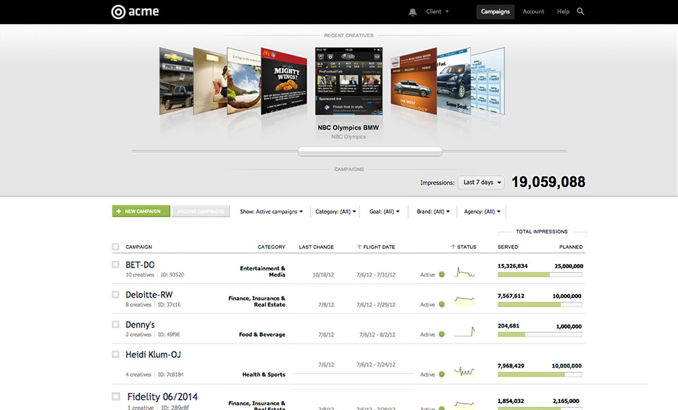This screenshot has height=410, width=678.
Task: Click Denny's impressions sparkline chart
Action: click(x=465, y=332)
